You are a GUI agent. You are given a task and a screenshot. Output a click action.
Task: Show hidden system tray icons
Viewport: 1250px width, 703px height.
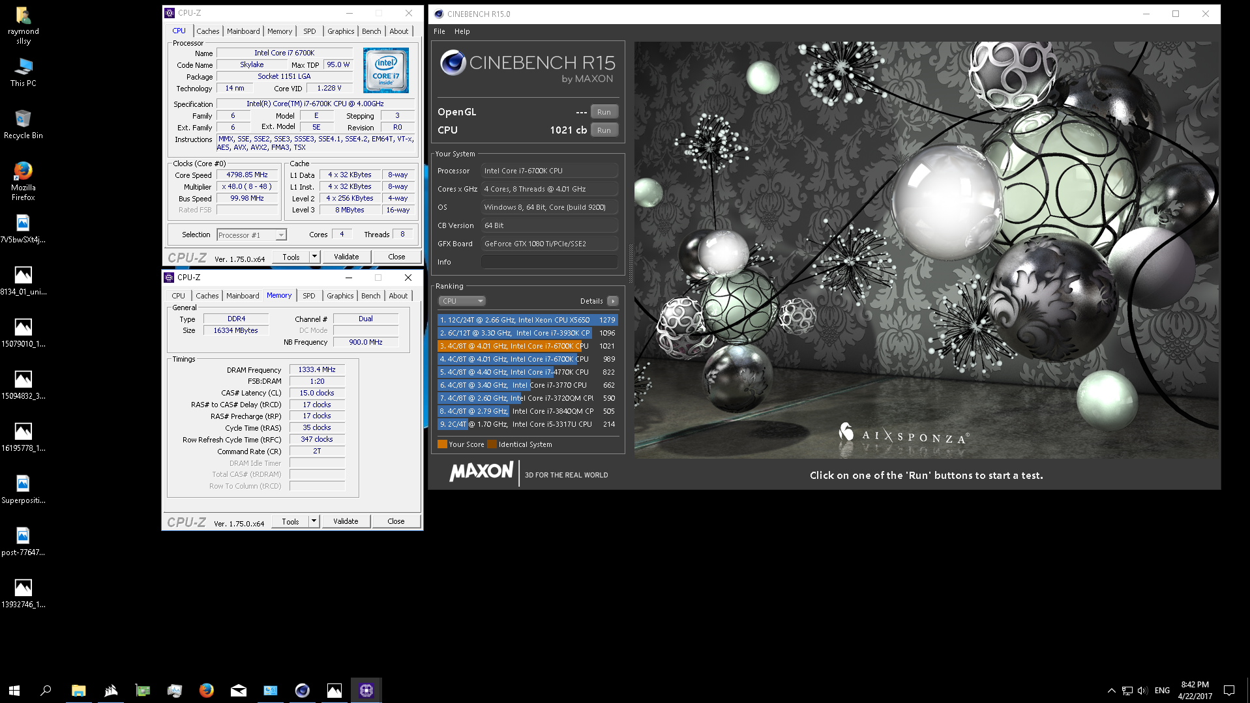point(1111,690)
